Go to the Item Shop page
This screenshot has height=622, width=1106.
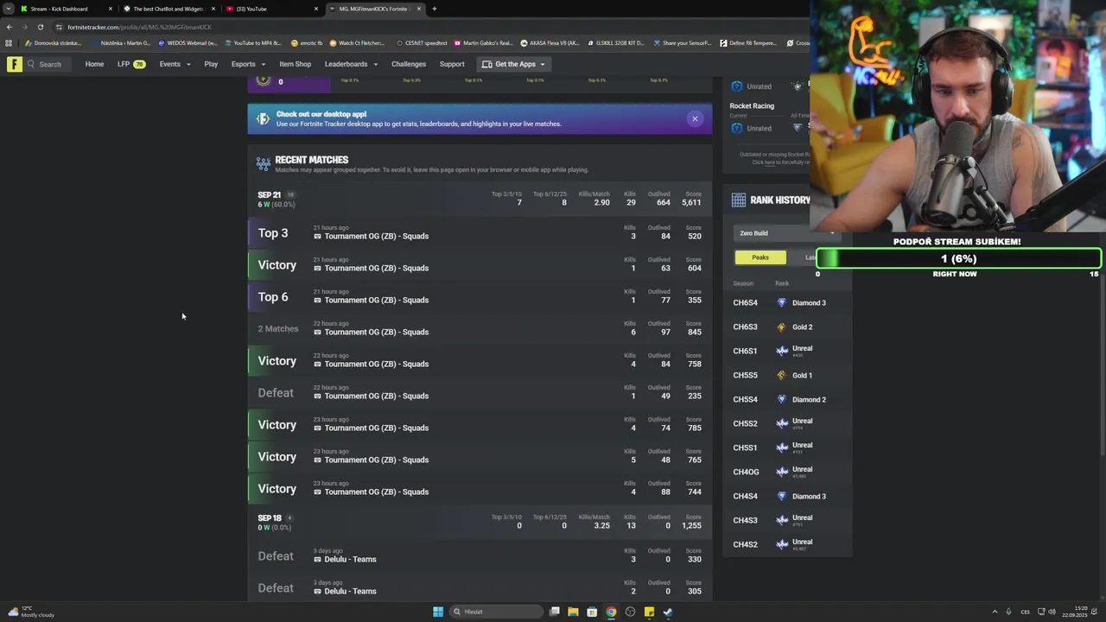(295, 64)
